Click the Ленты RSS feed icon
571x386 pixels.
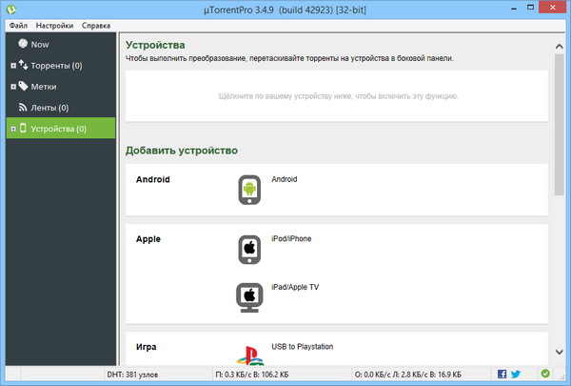(23, 107)
